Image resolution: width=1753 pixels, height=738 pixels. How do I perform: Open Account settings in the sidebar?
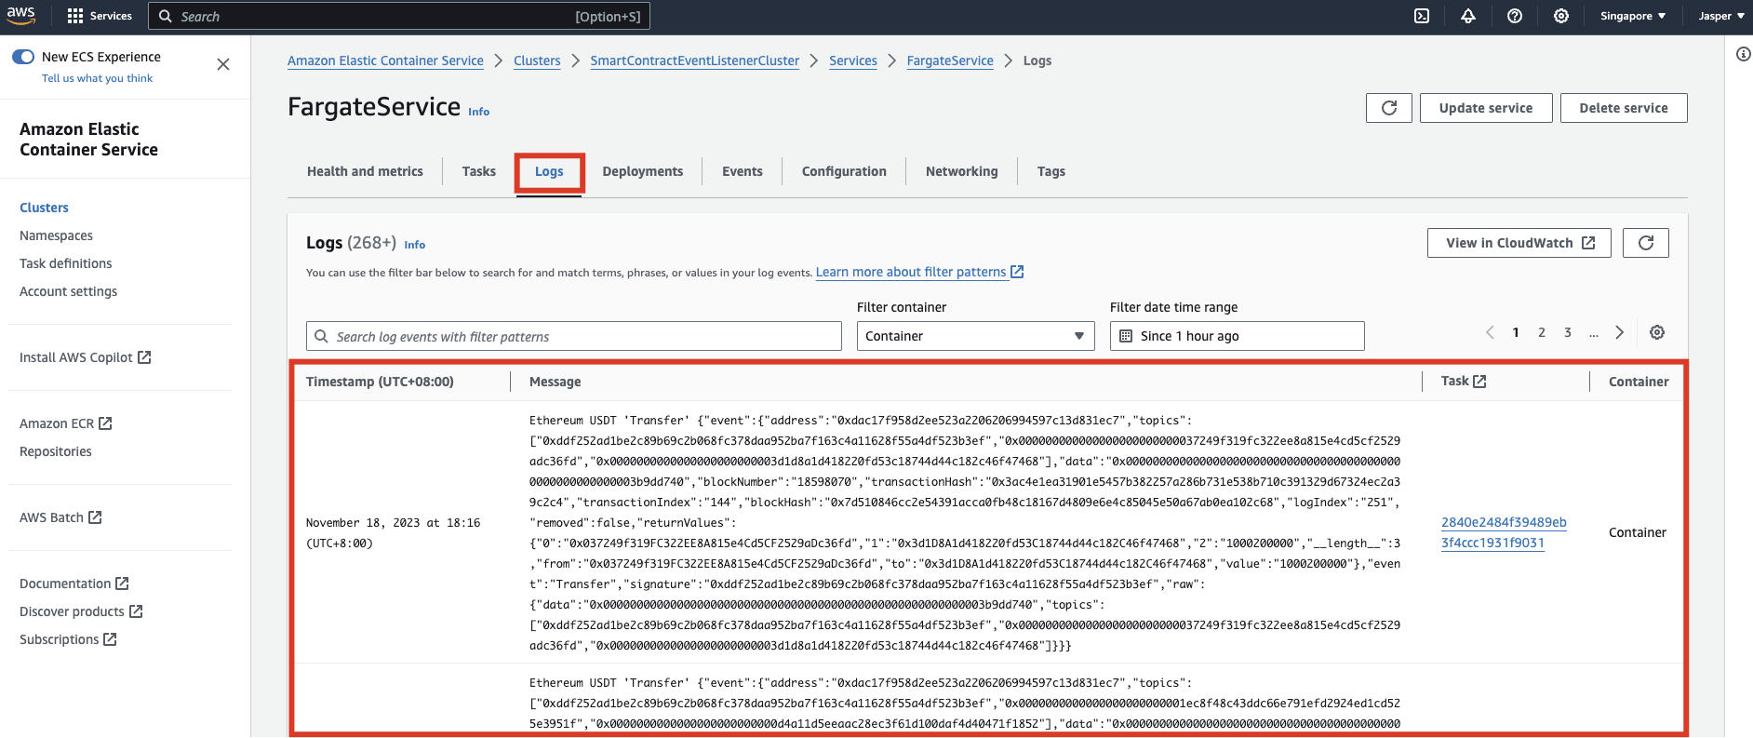[x=68, y=291]
